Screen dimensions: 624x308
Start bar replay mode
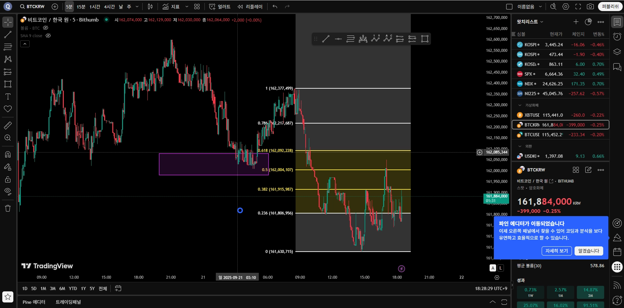pos(250,7)
